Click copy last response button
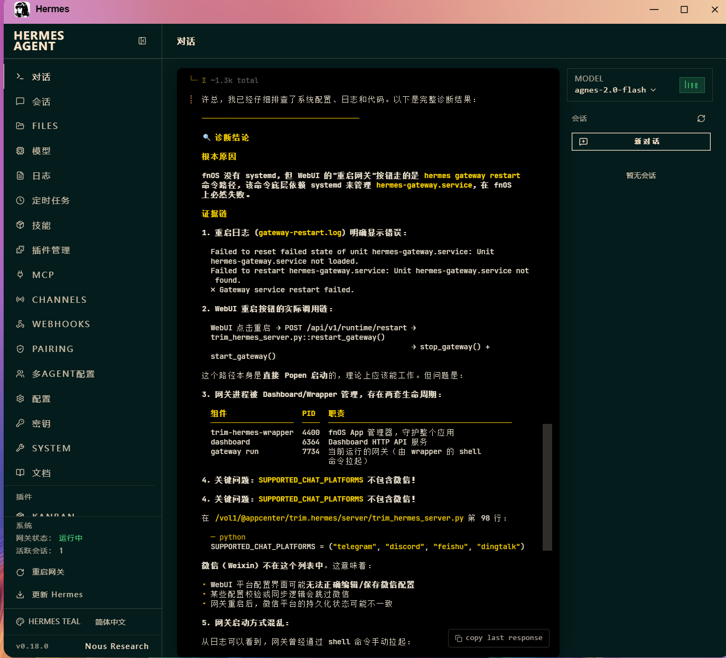 pos(499,638)
